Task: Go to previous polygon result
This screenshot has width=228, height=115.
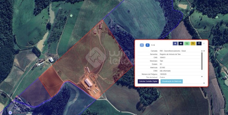Action: (142, 45)
